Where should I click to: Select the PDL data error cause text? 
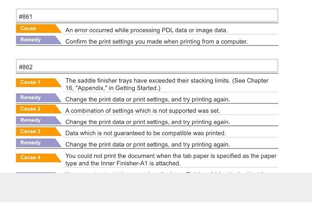pos(146,30)
